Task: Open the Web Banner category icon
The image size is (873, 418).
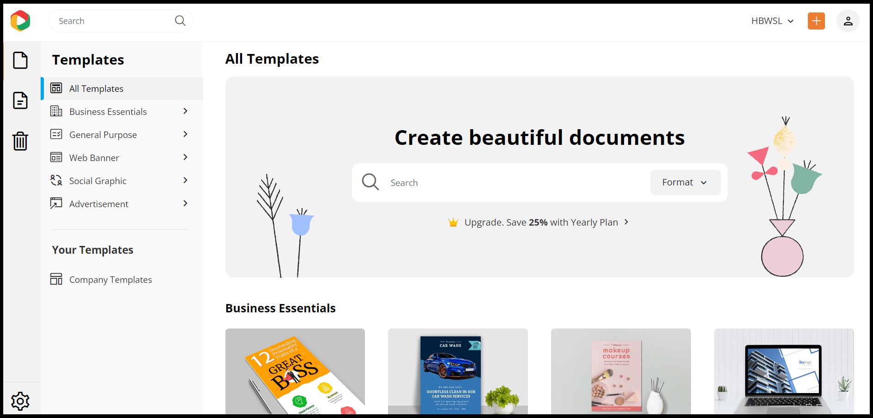Action: pyautogui.click(x=56, y=157)
